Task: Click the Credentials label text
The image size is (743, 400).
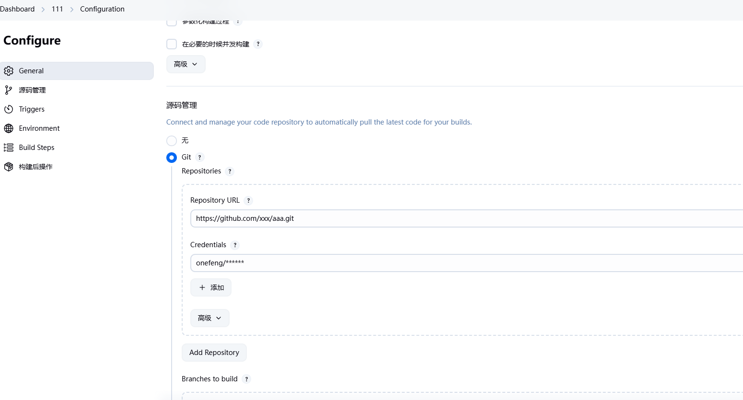Action: (x=208, y=245)
